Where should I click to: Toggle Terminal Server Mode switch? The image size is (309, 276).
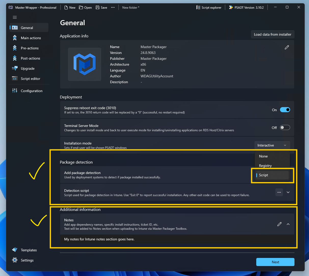[285, 127]
